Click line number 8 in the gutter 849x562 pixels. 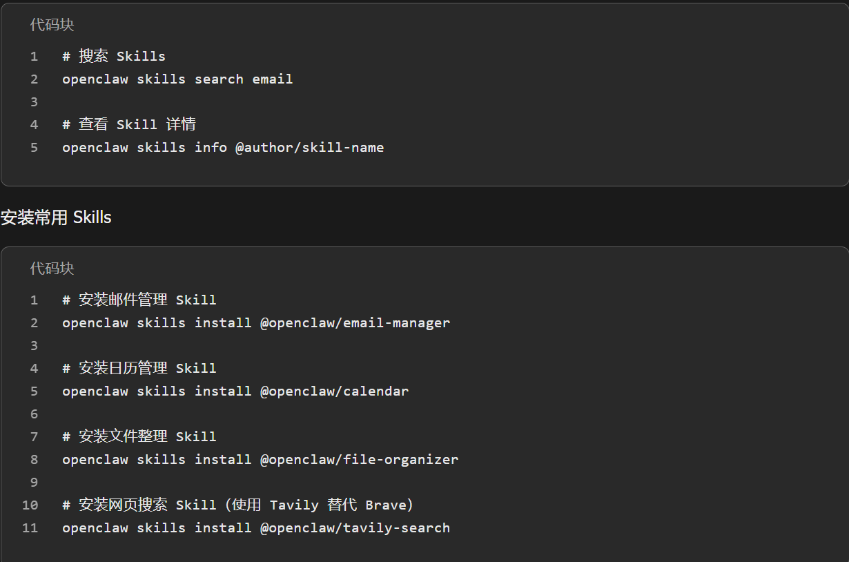coord(34,460)
